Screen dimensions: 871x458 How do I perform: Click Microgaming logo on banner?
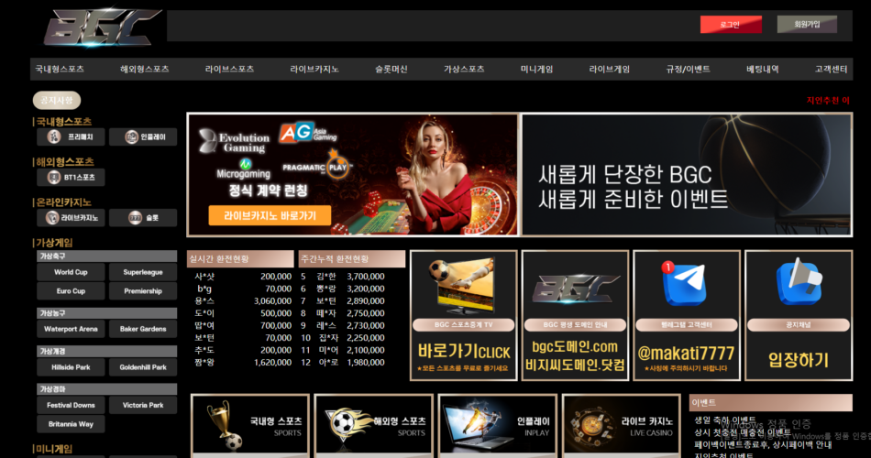243,169
